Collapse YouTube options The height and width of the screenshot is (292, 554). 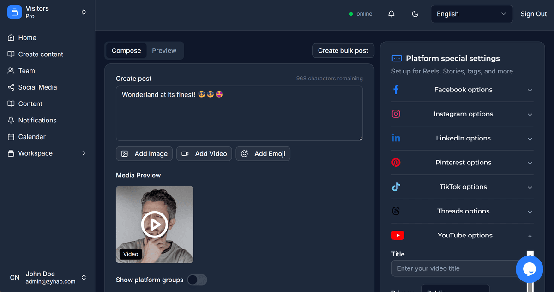pos(463,236)
